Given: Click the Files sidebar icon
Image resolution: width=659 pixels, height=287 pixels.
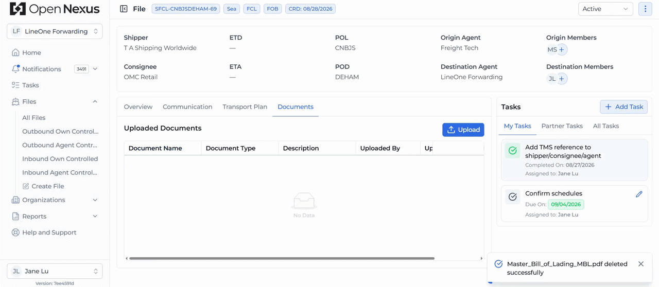Looking at the screenshot, I should pos(15,102).
